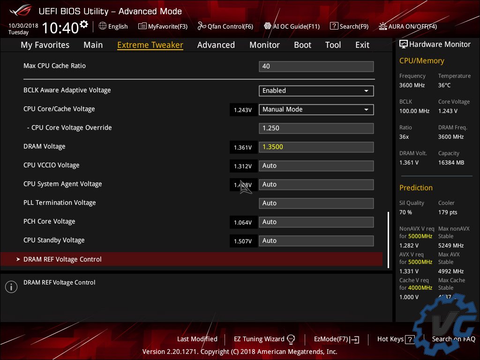Click CPU System Agent Voltage field
Screen dimensions: 480x360
coord(316,185)
